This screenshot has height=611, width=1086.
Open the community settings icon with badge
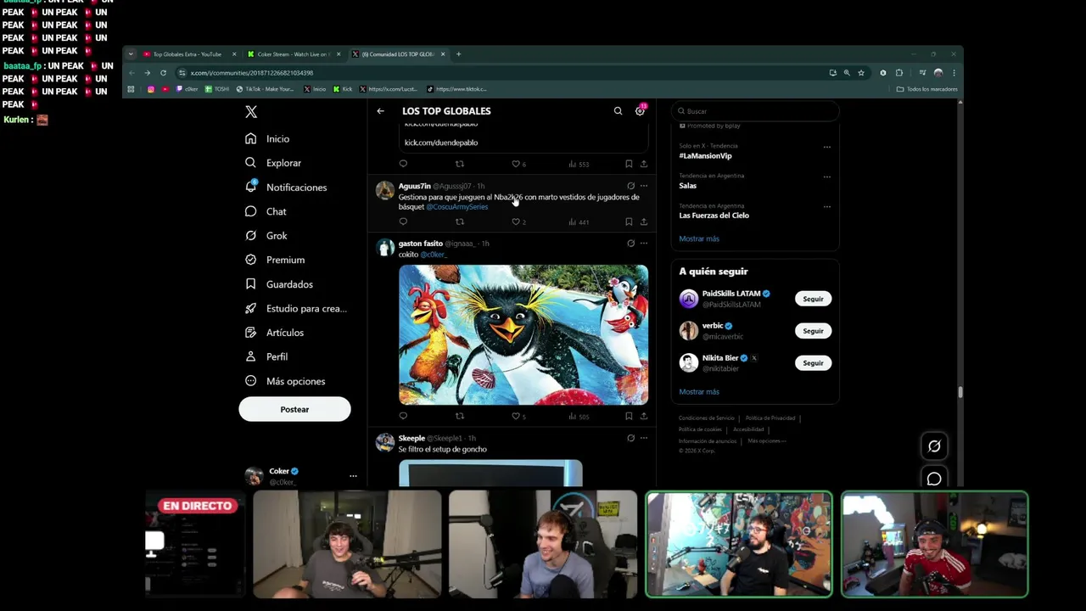[640, 111]
